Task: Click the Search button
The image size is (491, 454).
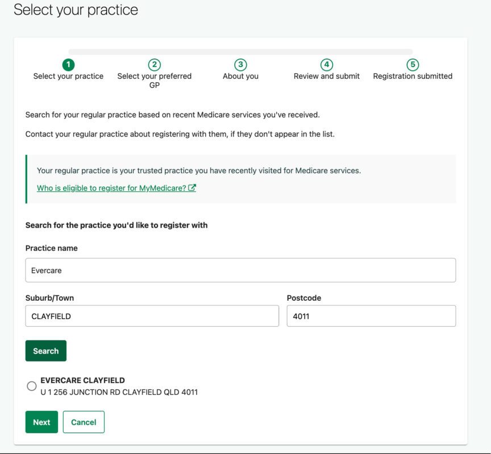Action: pos(45,351)
